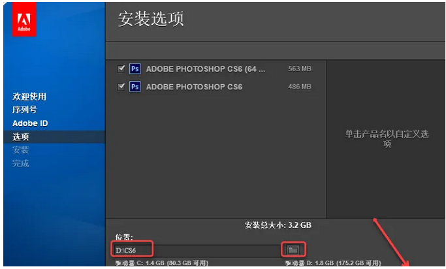446x269 pixels.
Task: Select the 安装 step in sidebar
Action: (x=20, y=150)
